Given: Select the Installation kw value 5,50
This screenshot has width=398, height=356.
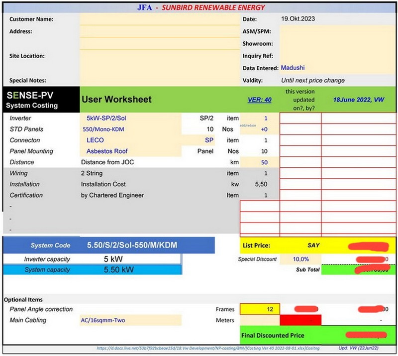Looking at the screenshot, I should pyautogui.click(x=261, y=184).
